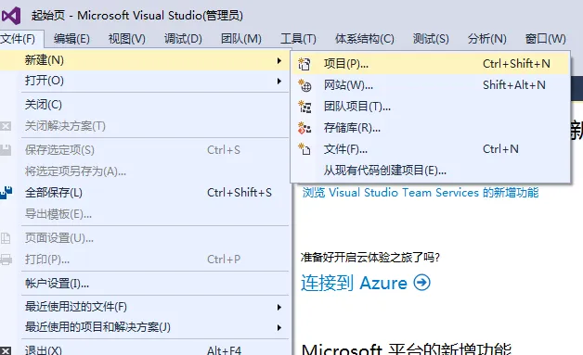Click 导出模板(E)... menu entry
The image size is (583, 355).
click(x=144, y=214)
